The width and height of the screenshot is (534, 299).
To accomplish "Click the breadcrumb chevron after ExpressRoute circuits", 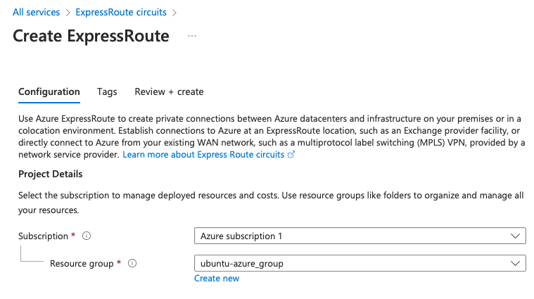I will click(174, 13).
